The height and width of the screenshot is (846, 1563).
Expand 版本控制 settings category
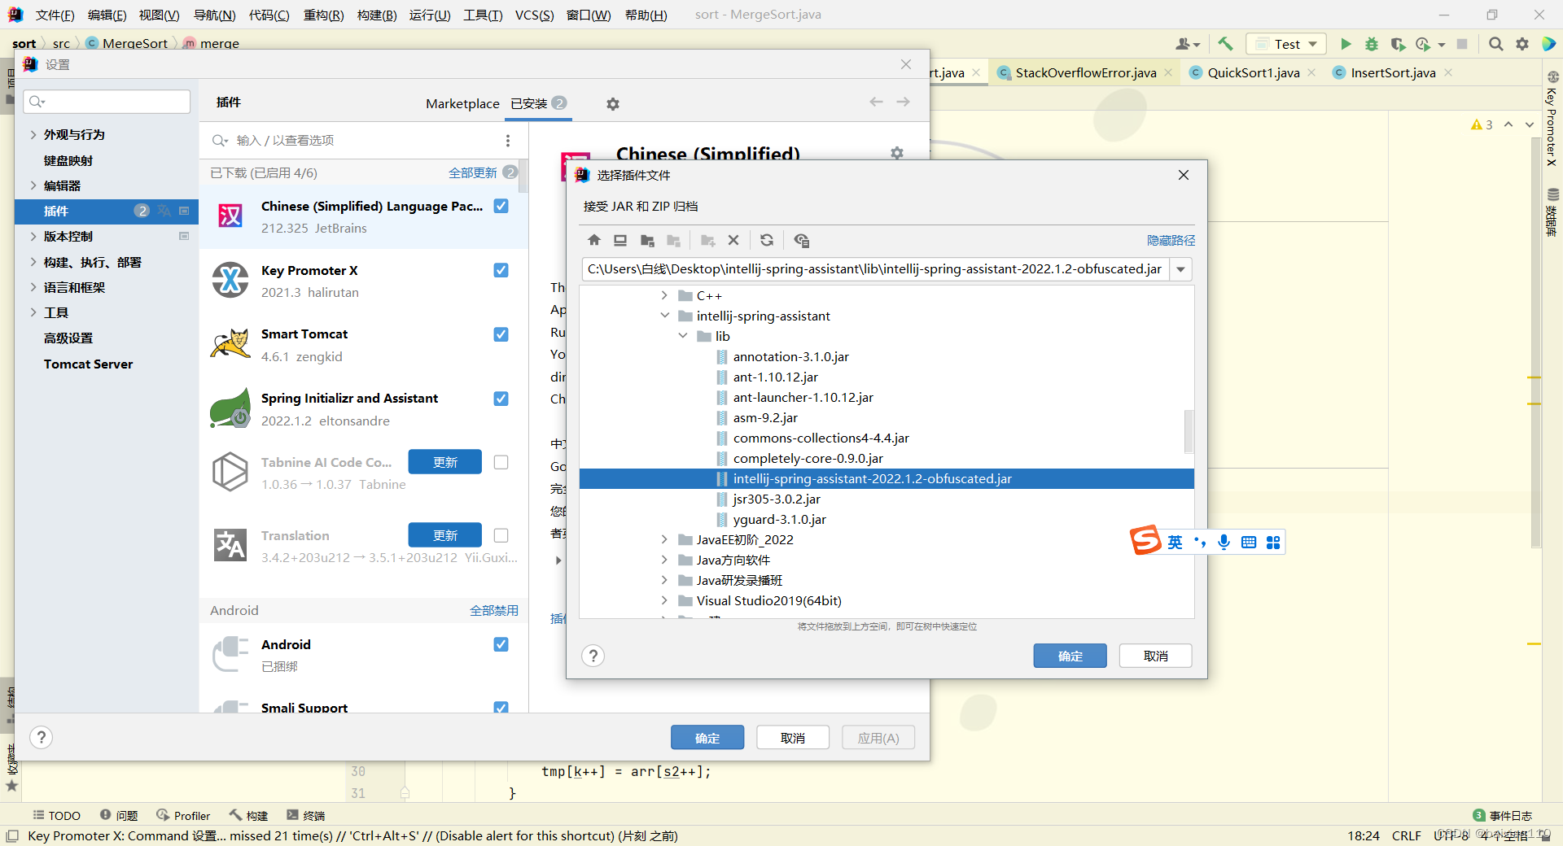click(33, 236)
